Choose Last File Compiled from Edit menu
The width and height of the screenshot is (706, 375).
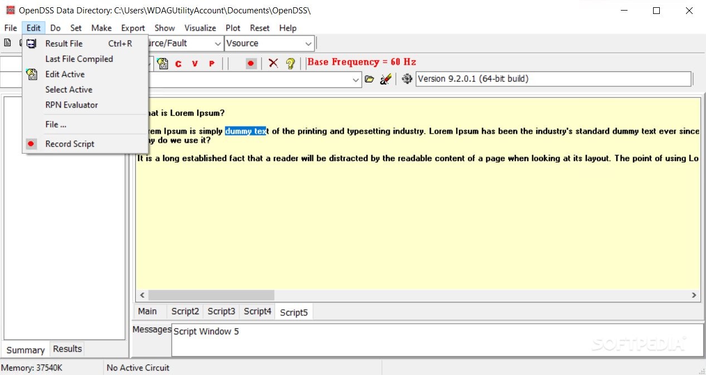(x=85, y=59)
